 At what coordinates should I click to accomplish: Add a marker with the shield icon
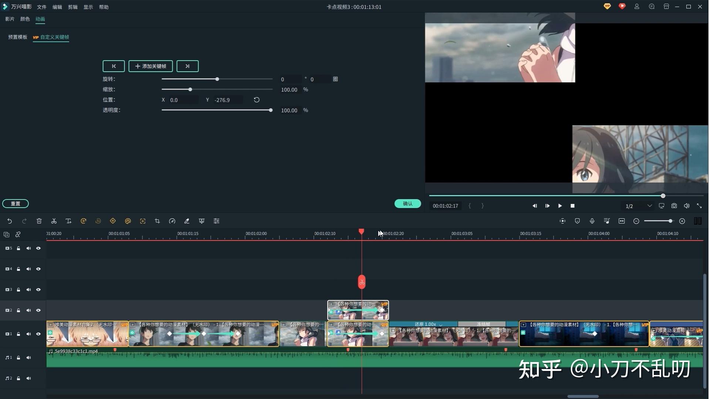(577, 221)
